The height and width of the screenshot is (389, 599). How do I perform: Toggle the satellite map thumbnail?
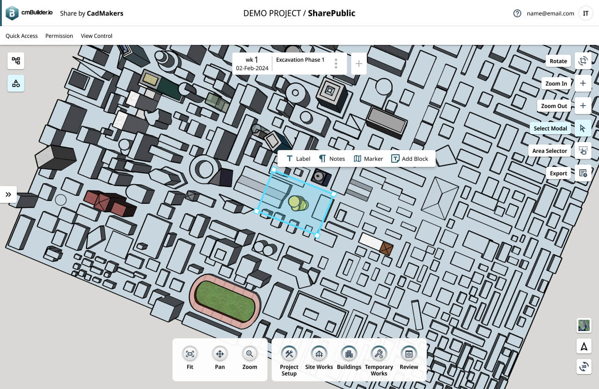(x=584, y=325)
